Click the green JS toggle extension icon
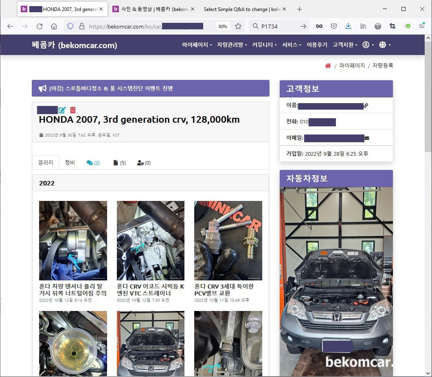This screenshot has width=432, height=377. coord(407,26)
